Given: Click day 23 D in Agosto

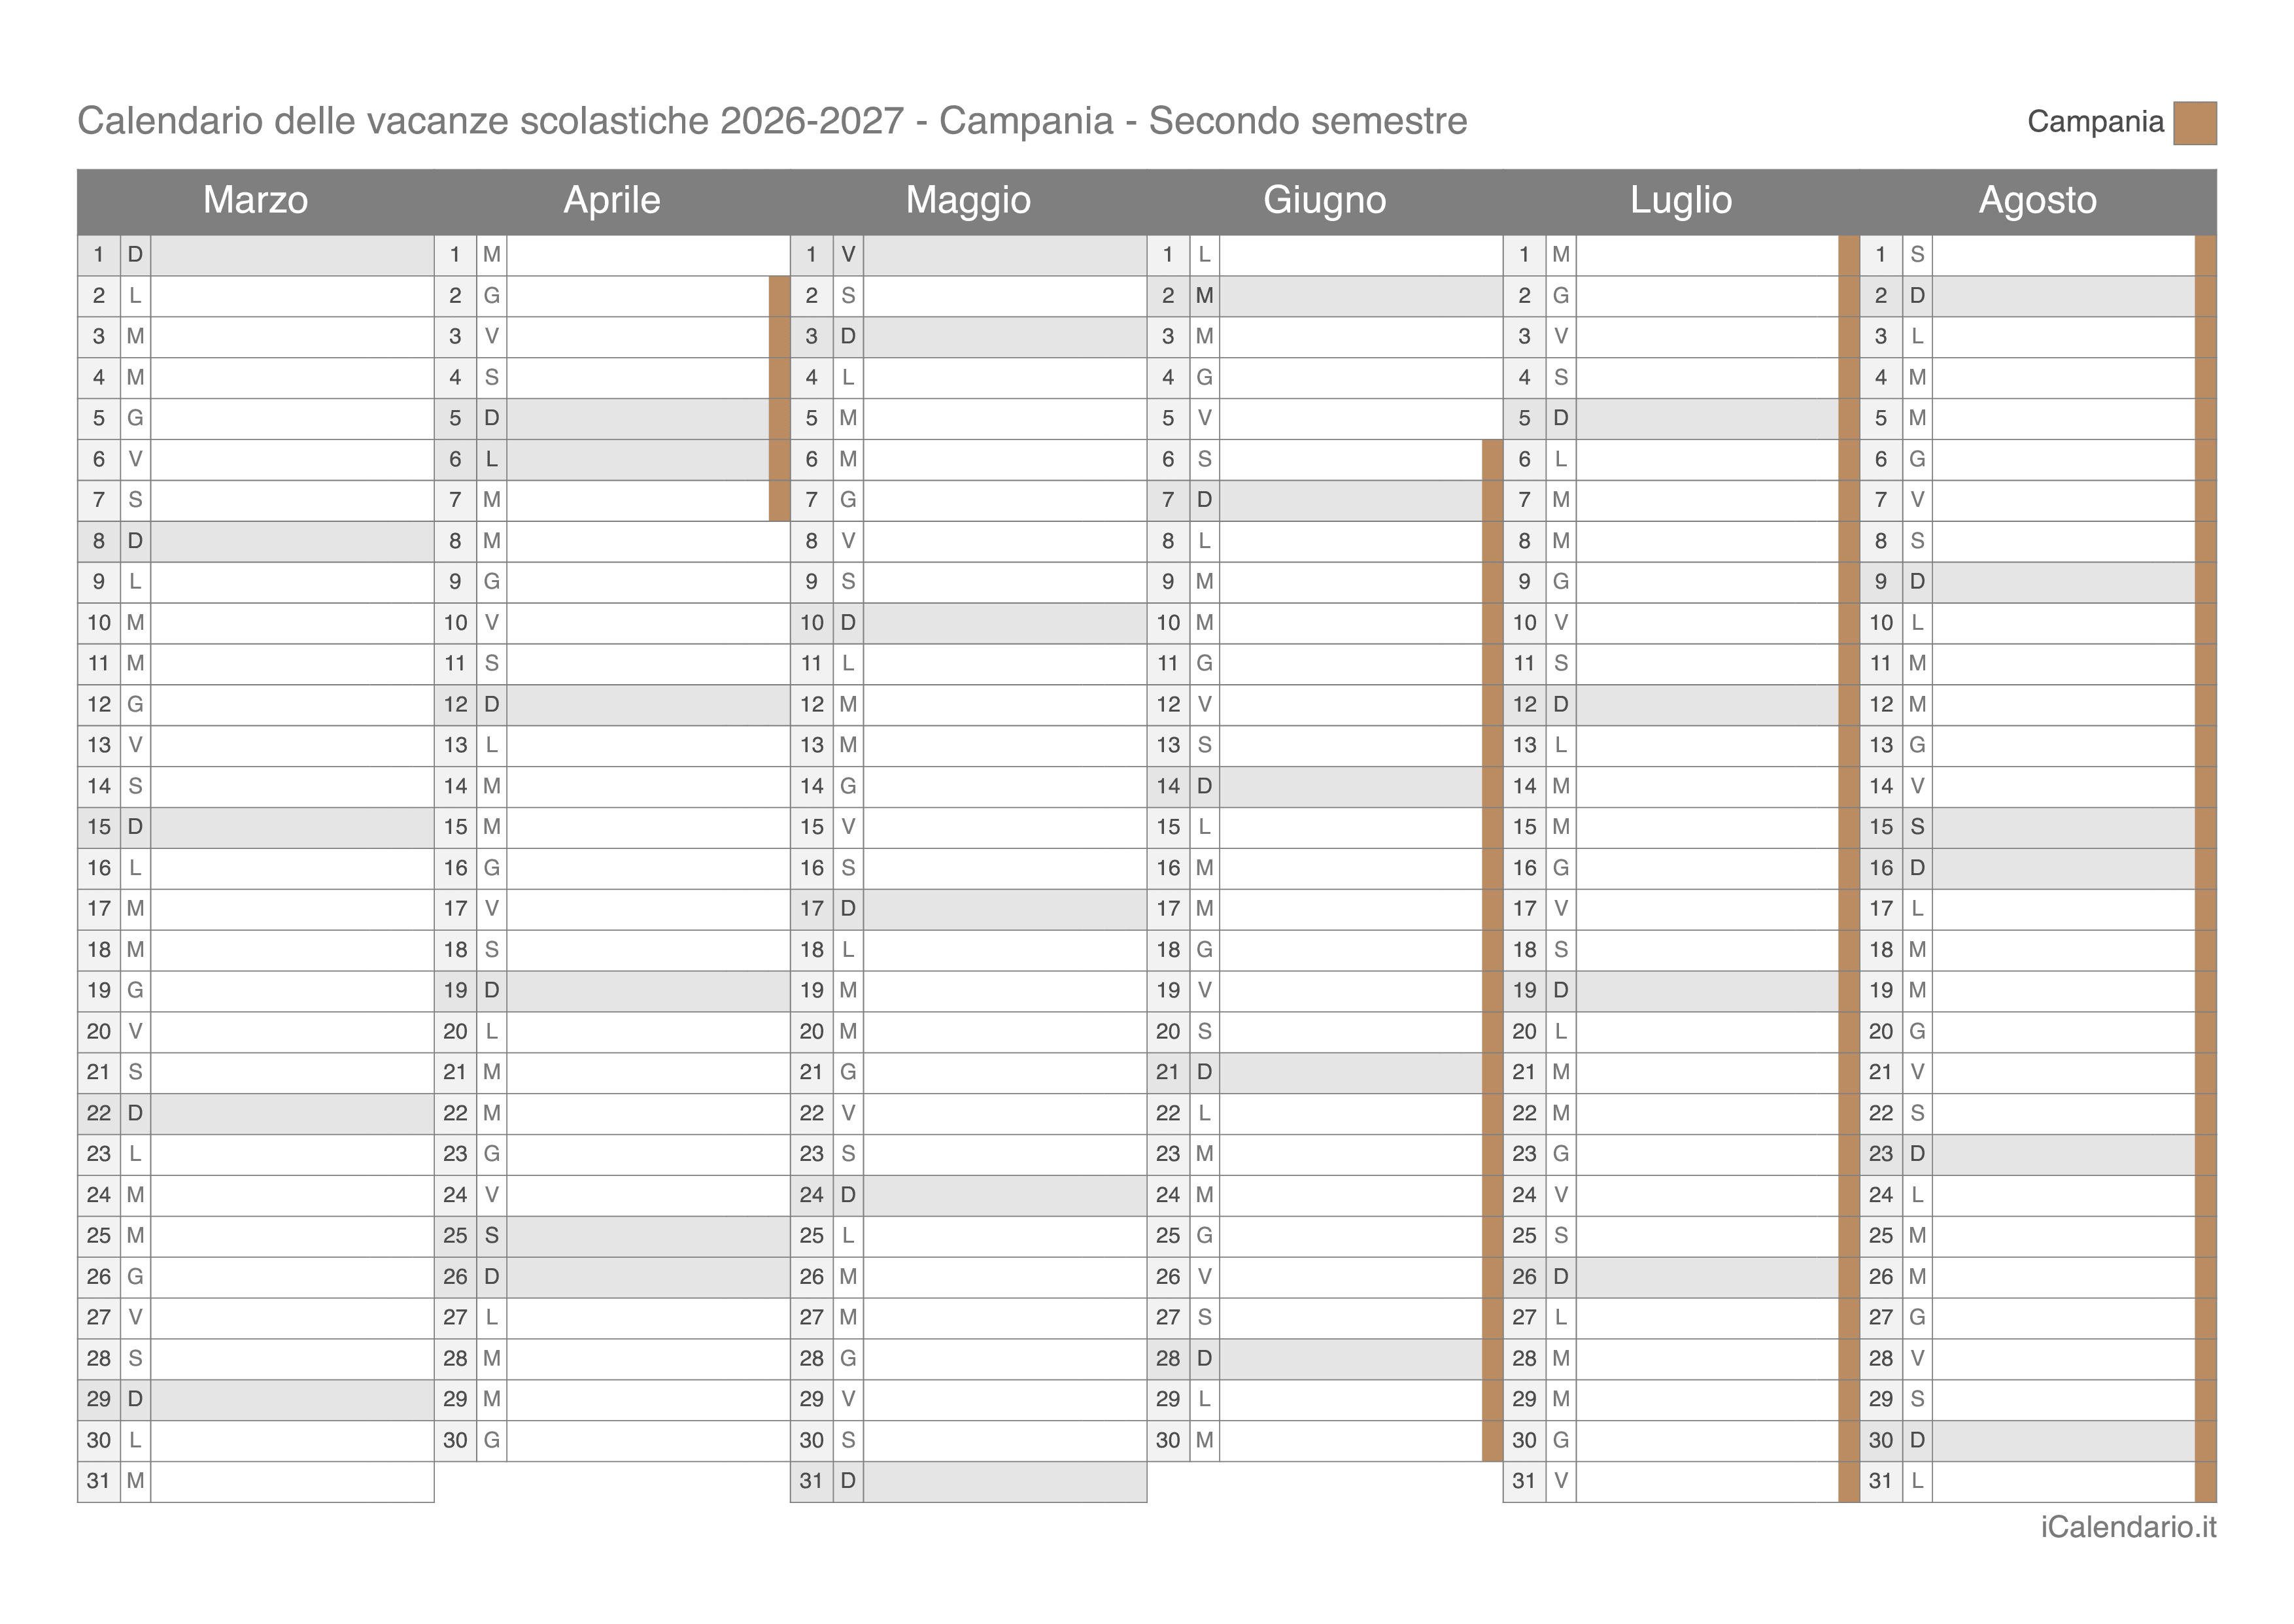Looking at the screenshot, I should (2038, 1154).
